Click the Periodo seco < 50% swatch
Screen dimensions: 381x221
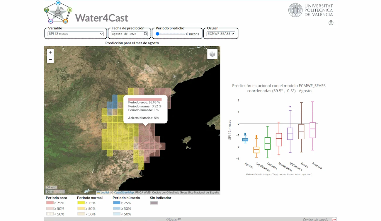50,214
